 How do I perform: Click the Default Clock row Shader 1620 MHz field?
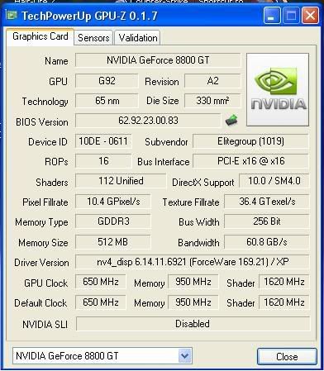tap(284, 302)
